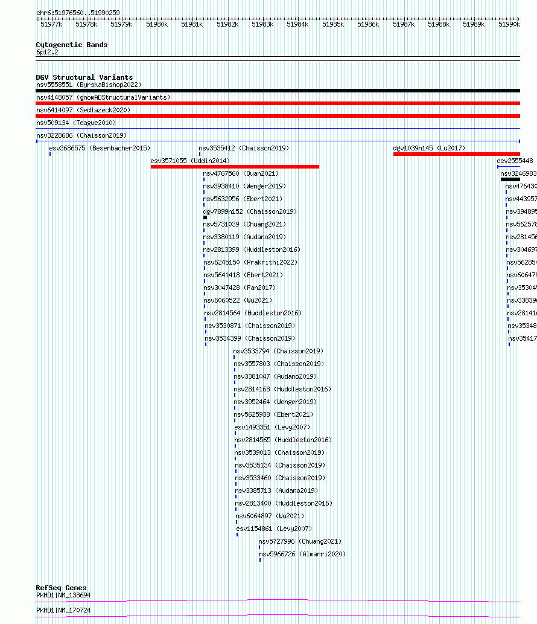This screenshot has height=624, width=537.
Task: Click dgv1039n145 (Lu2017) label
Action: coord(429,149)
